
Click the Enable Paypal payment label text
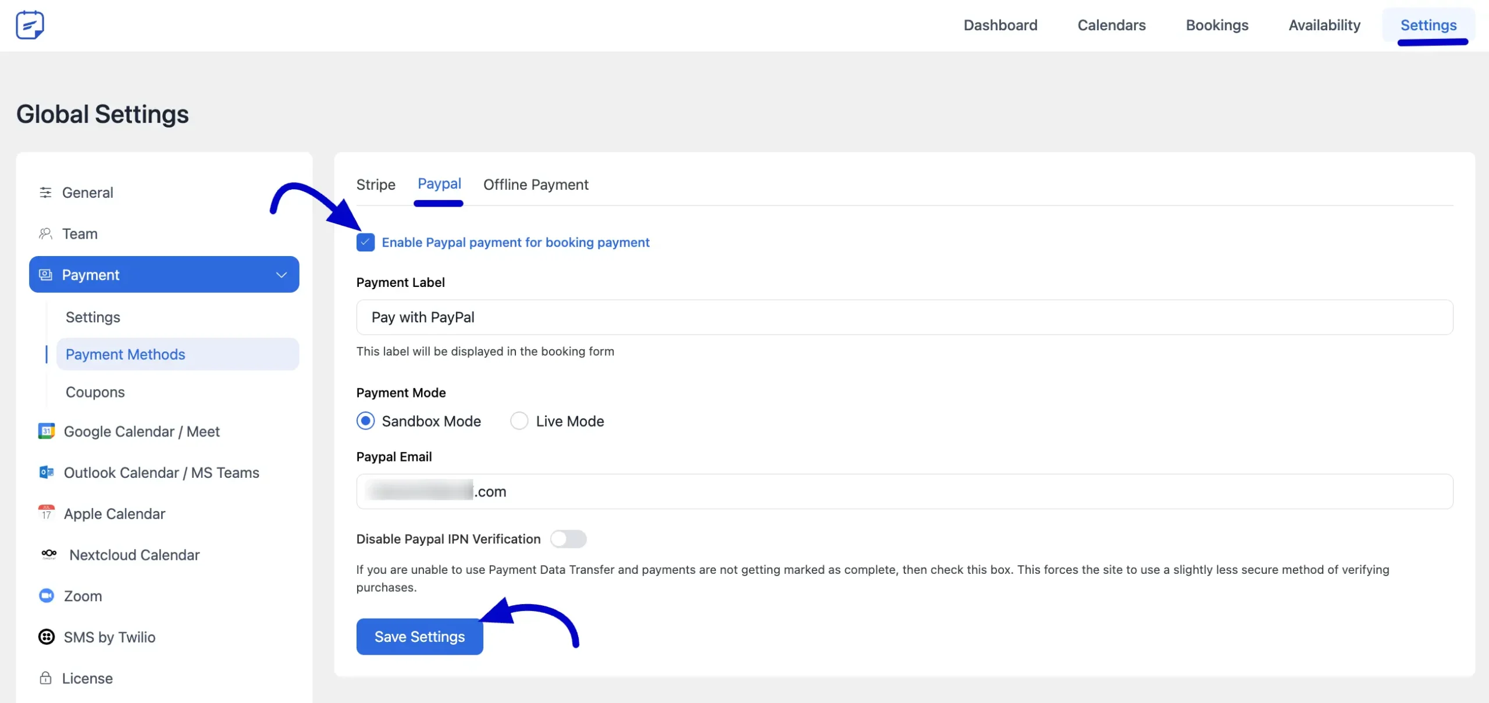point(515,242)
